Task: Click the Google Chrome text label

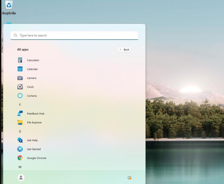Action: [x=37, y=158]
